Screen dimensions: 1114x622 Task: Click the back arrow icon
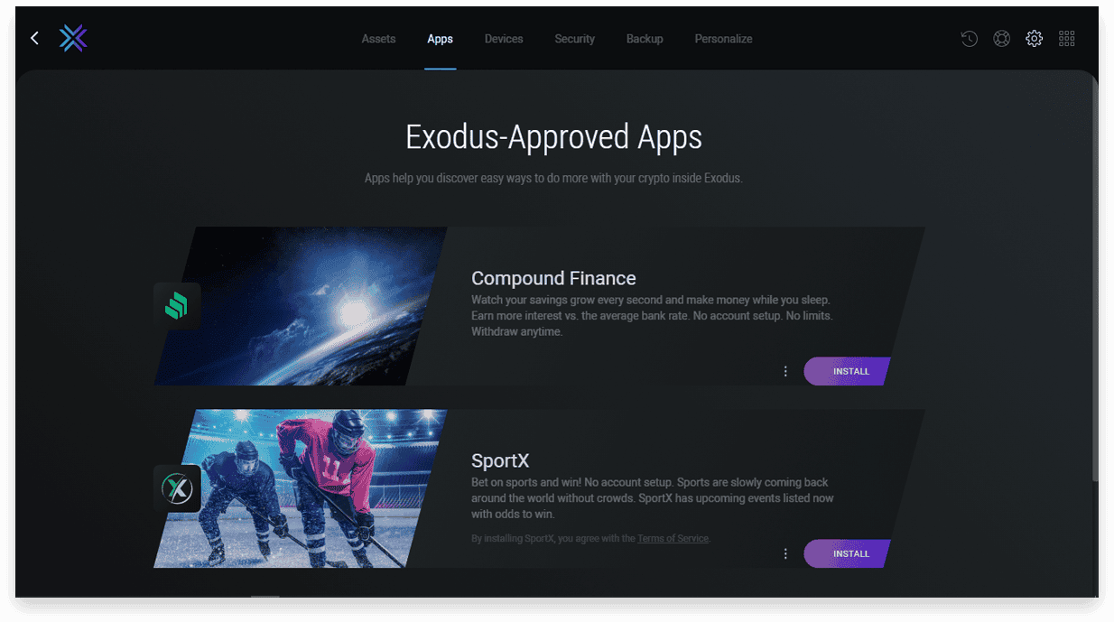pyautogui.click(x=34, y=38)
